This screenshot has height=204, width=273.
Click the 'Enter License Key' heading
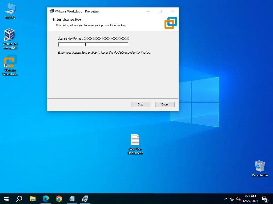[67, 20]
